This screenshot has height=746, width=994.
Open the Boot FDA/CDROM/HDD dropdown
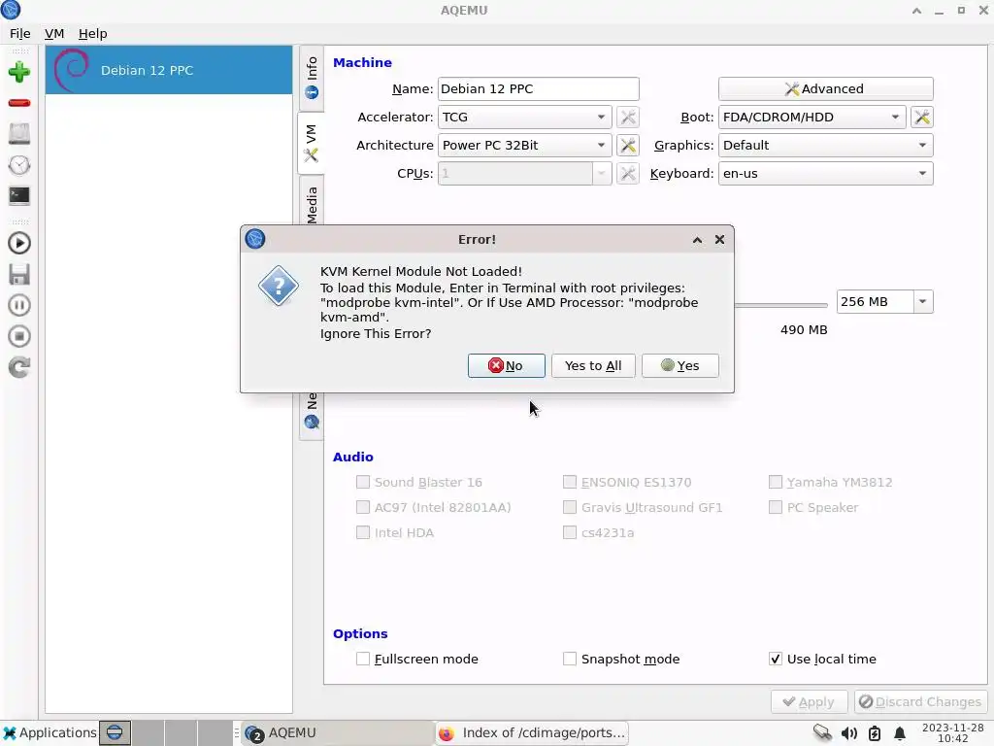(x=812, y=117)
